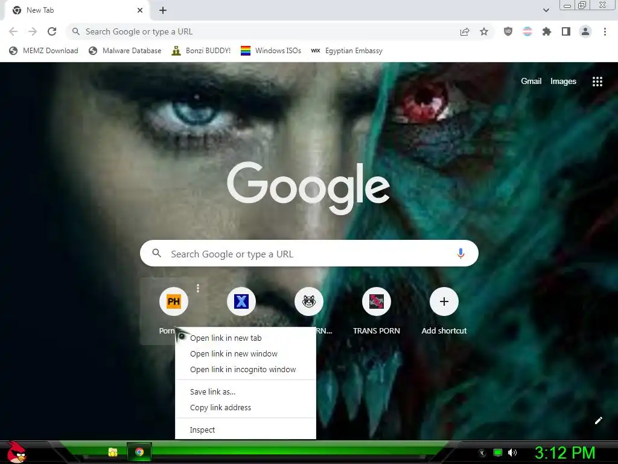Choose Open link in incognito window
Image resolution: width=618 pixels, height=464 pixels.
246,370
